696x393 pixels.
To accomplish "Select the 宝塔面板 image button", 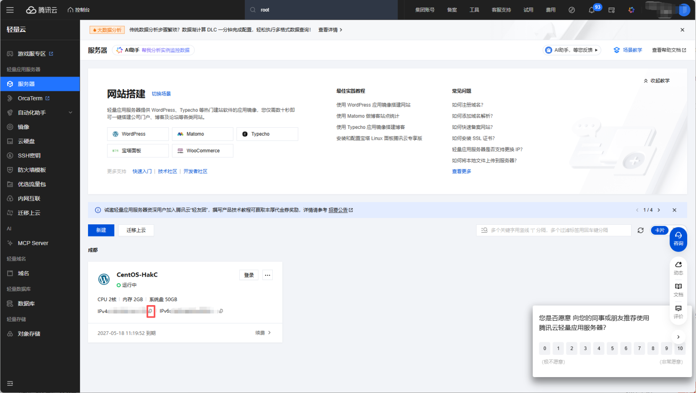I will [x=138, y=151].
